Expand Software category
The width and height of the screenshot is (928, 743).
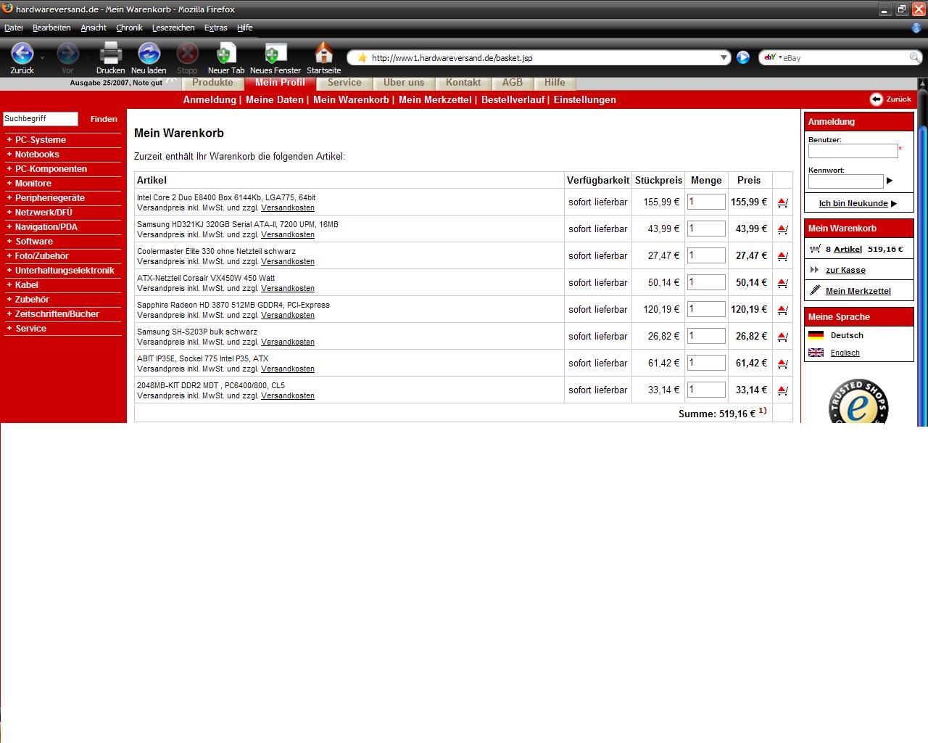[x=33, y=242]
